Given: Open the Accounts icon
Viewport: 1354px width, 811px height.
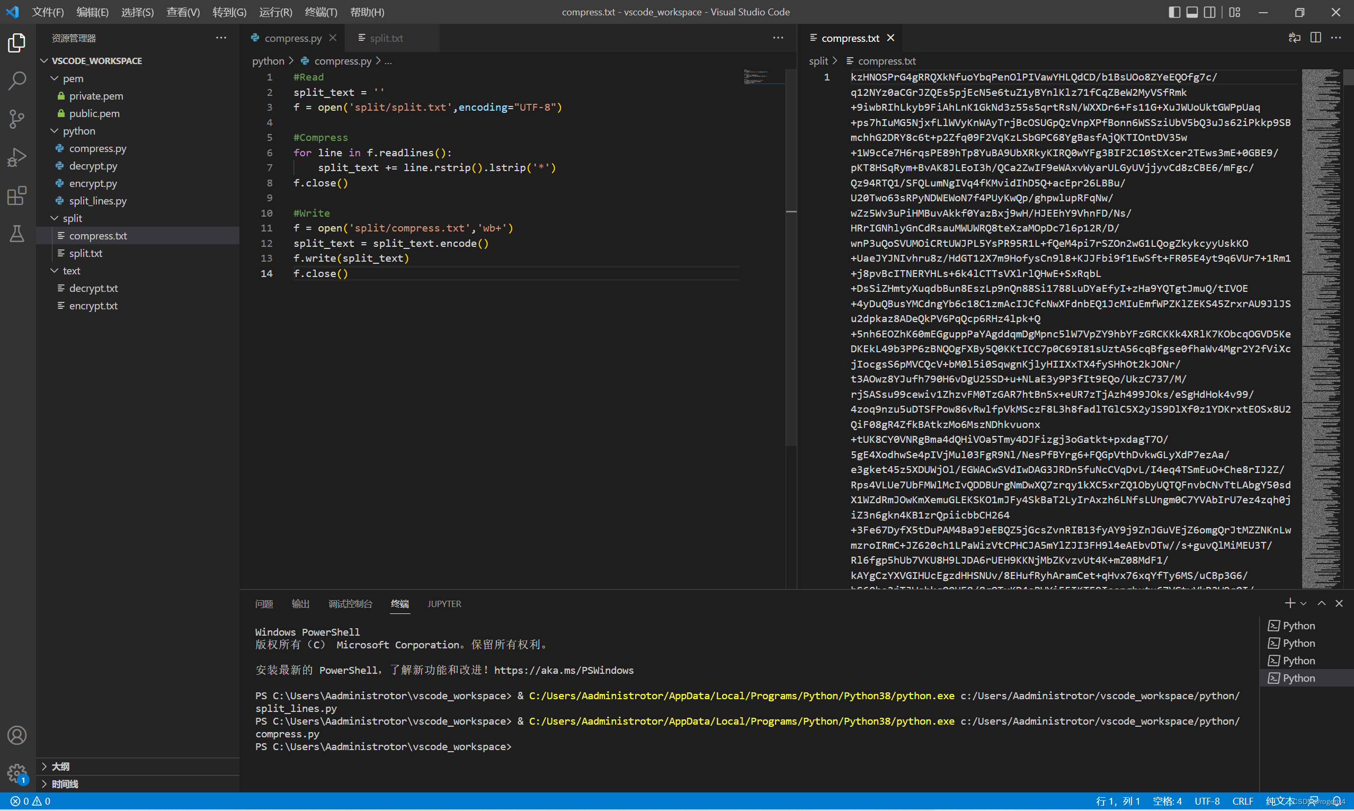Looking at the screenshot, I should click(17, 735).
